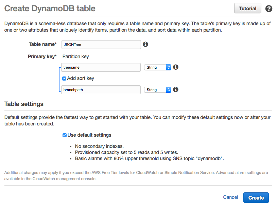Open the Tutorial button
The height and width of the screenshot is (206, 277).
pyautogui.click(x=248, y=8)
